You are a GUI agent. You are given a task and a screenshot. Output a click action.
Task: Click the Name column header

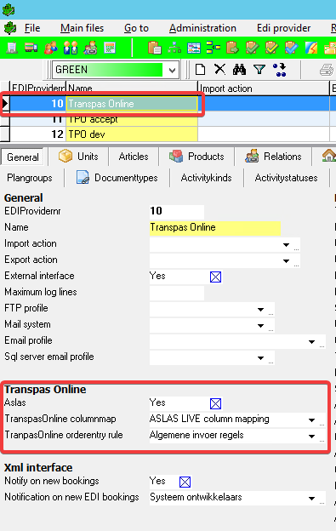pyautogui.click(x=132, y=88)
